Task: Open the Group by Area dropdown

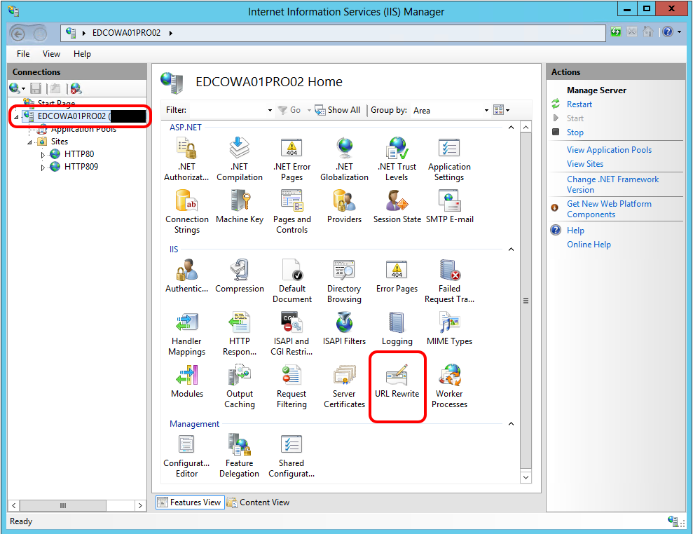Action: point(486,111)
